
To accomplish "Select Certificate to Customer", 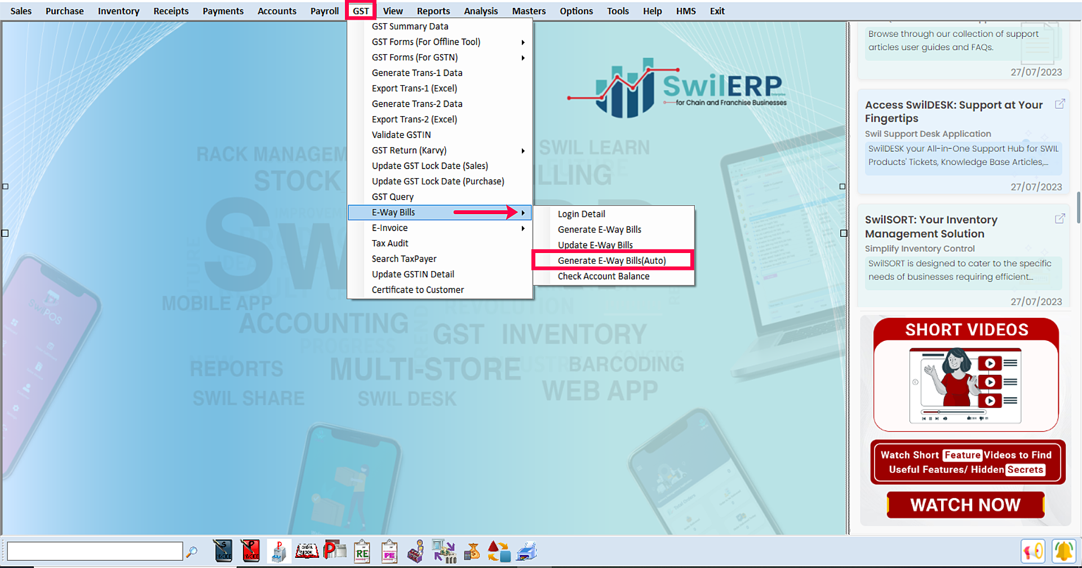I will [440, 290].
